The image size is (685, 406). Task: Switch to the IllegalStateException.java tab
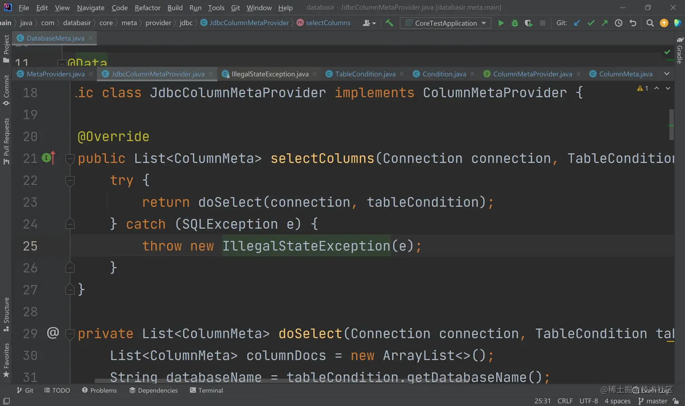tap(270, 74)
